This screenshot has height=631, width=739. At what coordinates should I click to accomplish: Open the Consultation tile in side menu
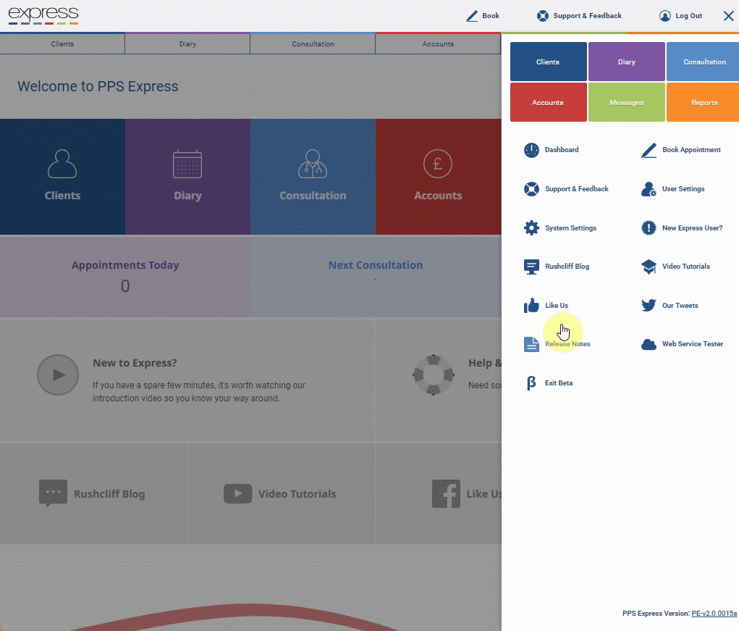(703, 62)
